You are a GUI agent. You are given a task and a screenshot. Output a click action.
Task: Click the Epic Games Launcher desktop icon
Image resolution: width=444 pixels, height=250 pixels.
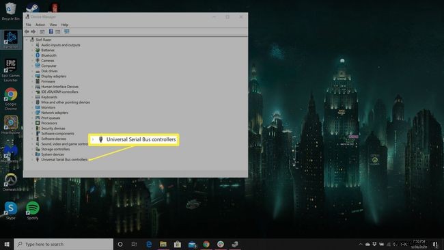pos(11,70)
